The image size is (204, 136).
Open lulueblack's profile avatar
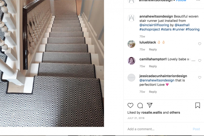pyautogui.click(x=131, y=44)
